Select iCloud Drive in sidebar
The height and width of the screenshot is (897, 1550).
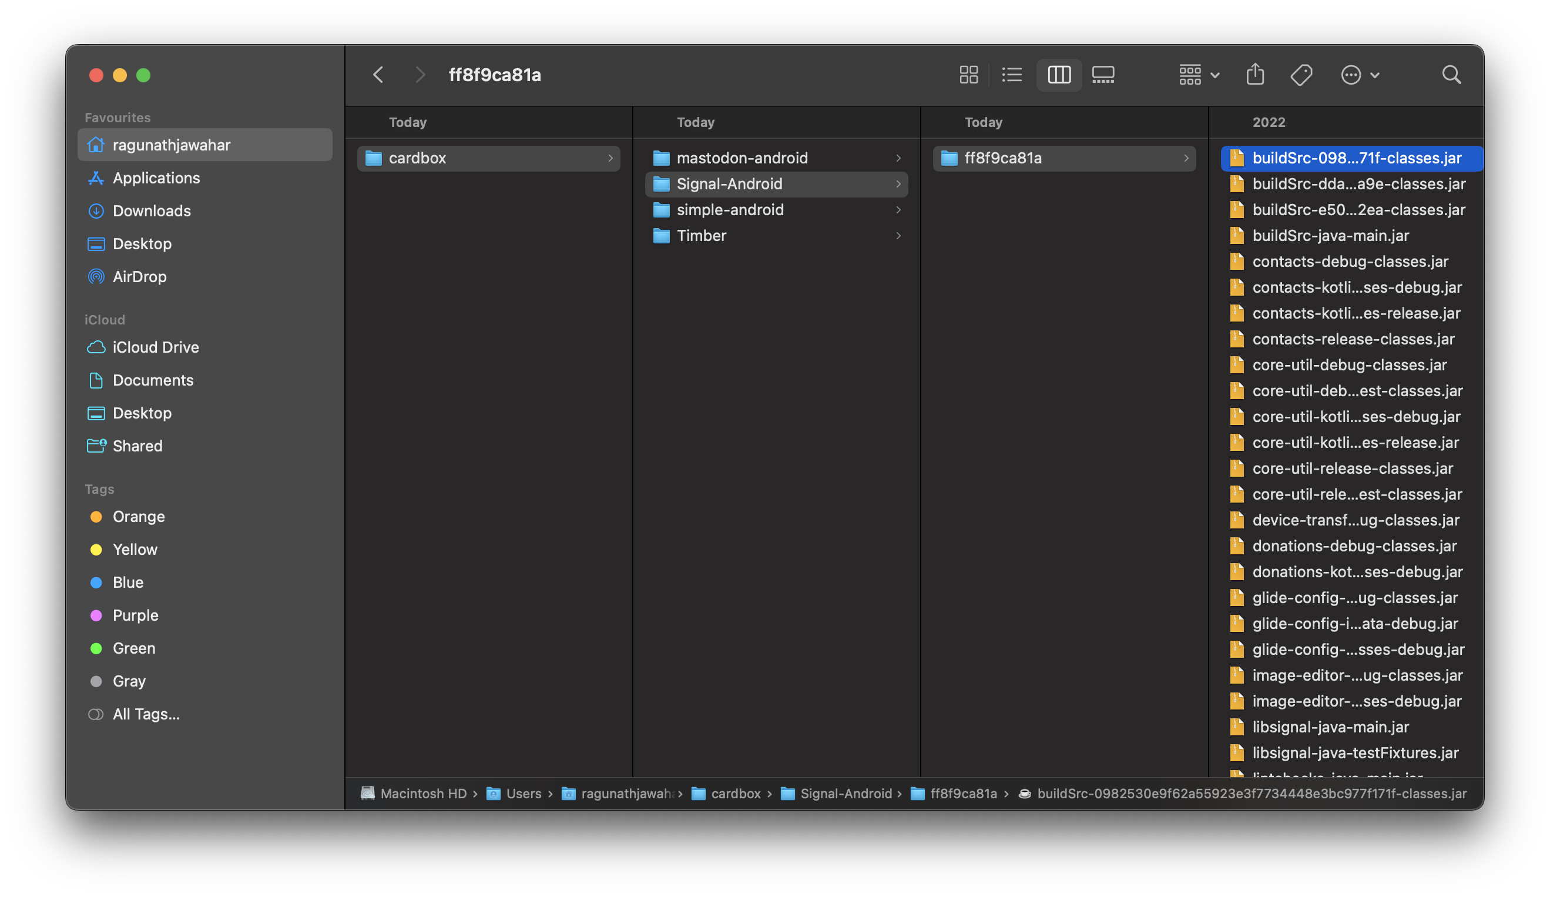pos(156,347)
